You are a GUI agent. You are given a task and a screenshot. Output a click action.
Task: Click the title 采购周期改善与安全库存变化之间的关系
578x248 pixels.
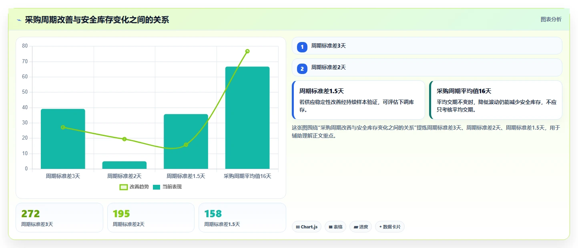(97, 20)
